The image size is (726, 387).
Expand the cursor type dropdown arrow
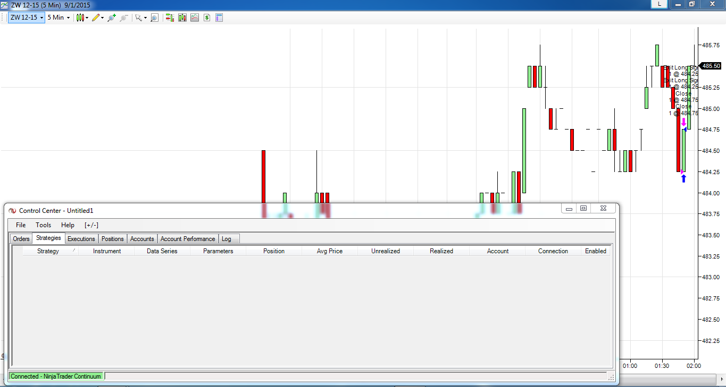click(x=145, y=18)
